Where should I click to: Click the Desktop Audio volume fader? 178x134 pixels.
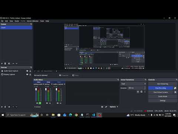click(36, 89)
